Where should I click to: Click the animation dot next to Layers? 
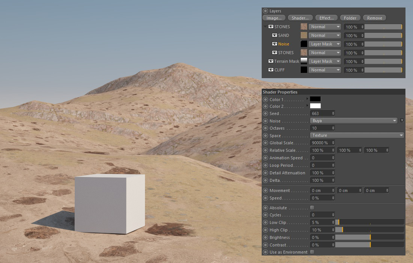pyautogui.click(x=266, y=11)
